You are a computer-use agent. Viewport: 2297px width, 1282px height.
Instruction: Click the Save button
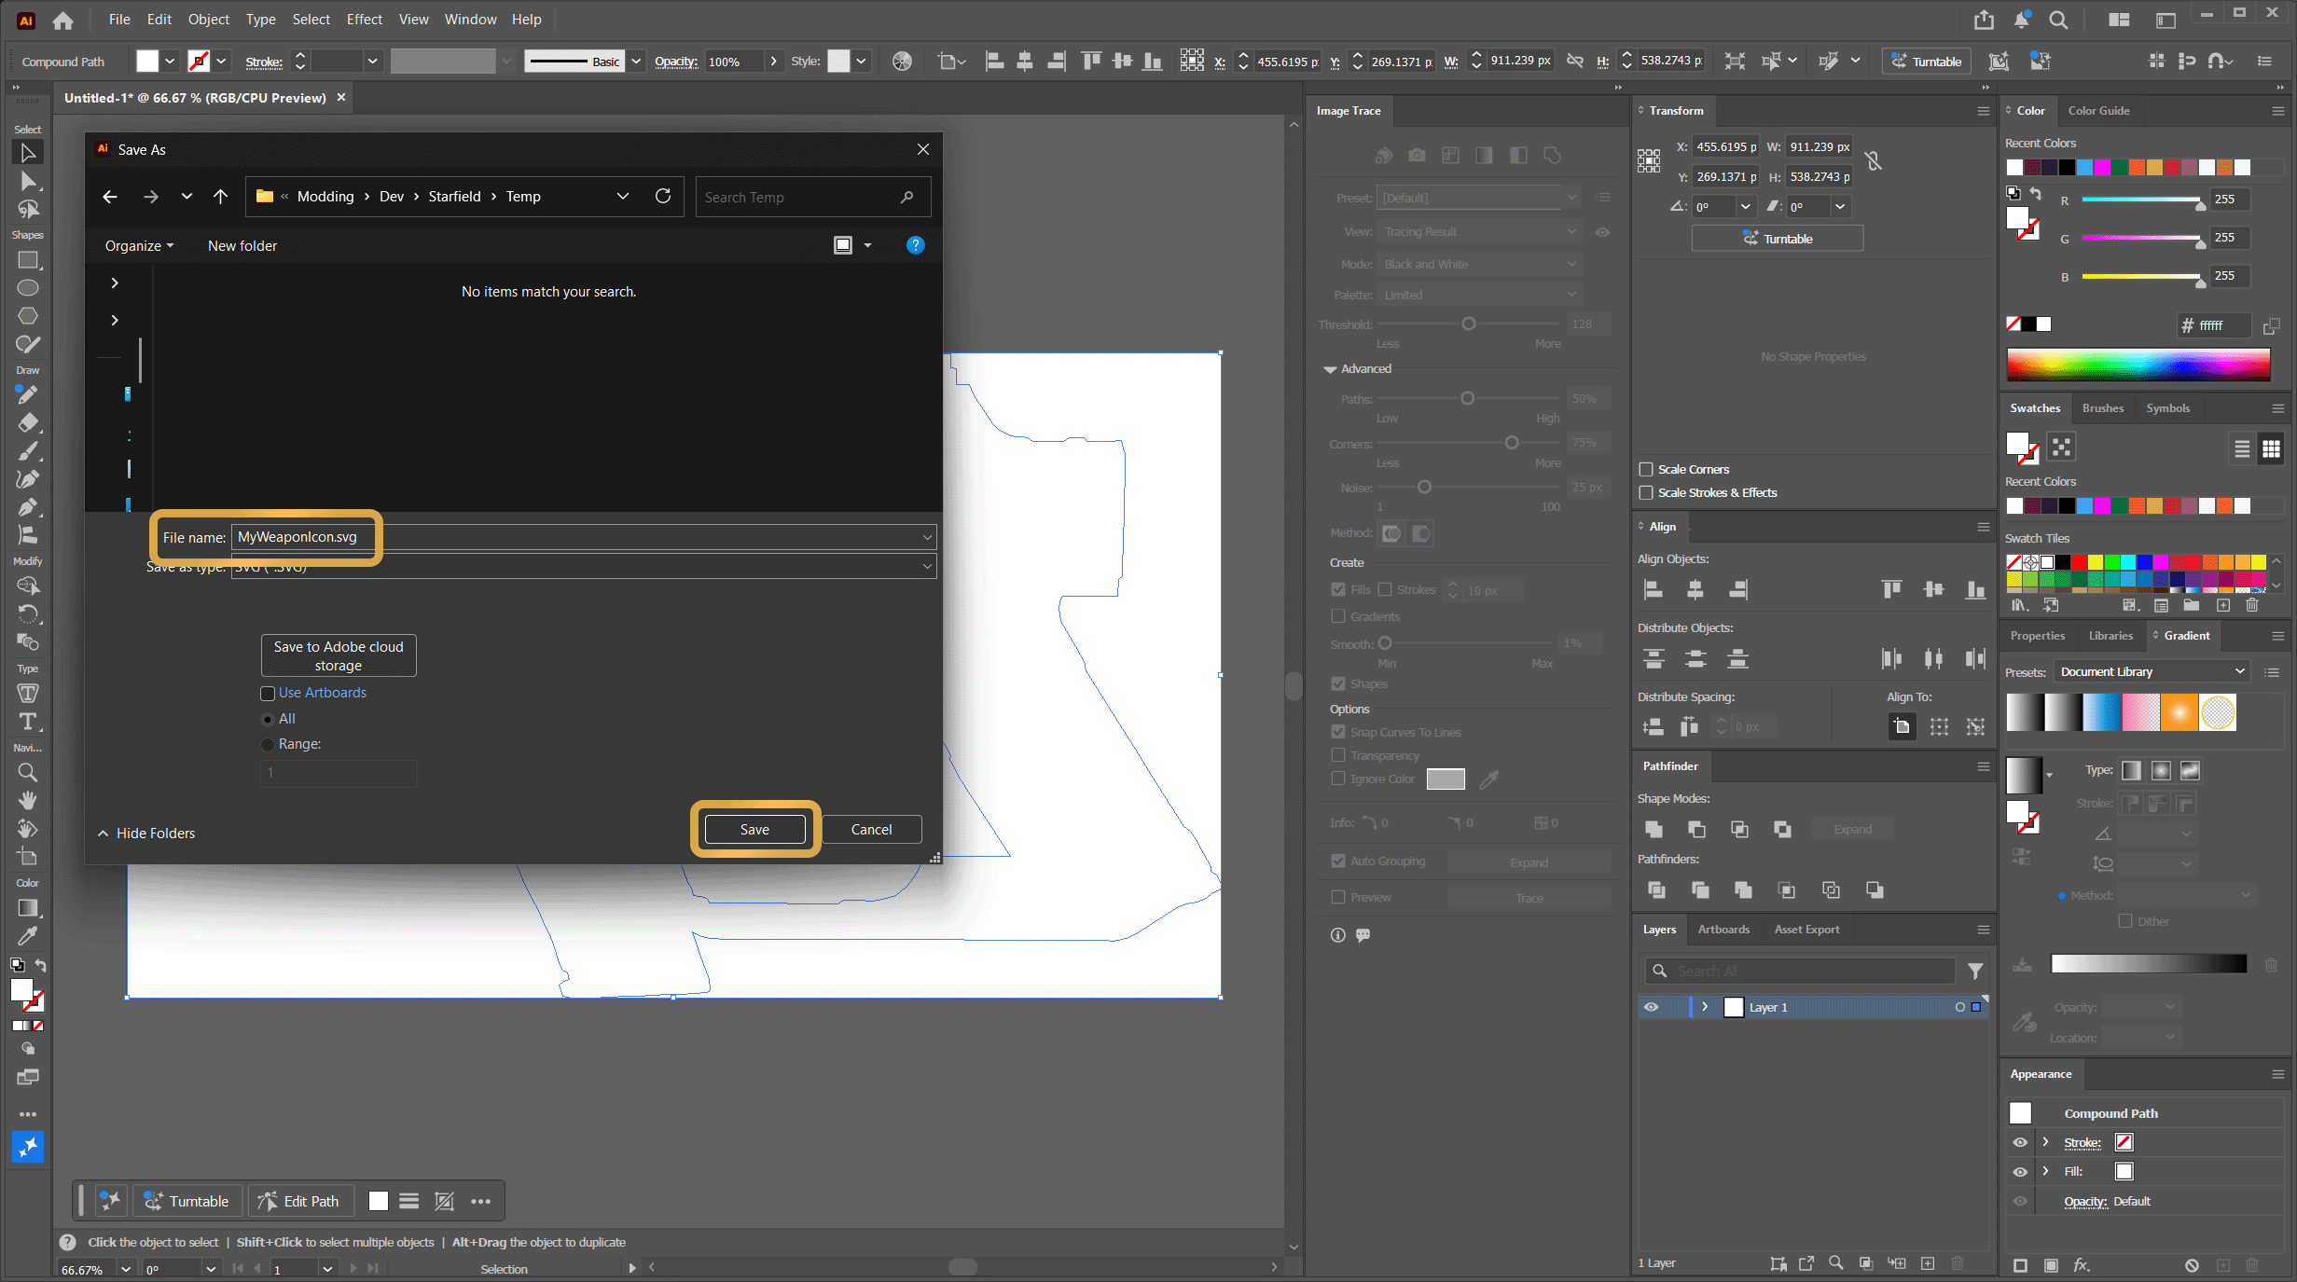tap(754, 829)
